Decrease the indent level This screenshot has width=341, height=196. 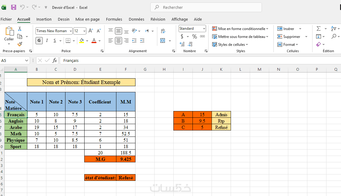pos(134,41)
